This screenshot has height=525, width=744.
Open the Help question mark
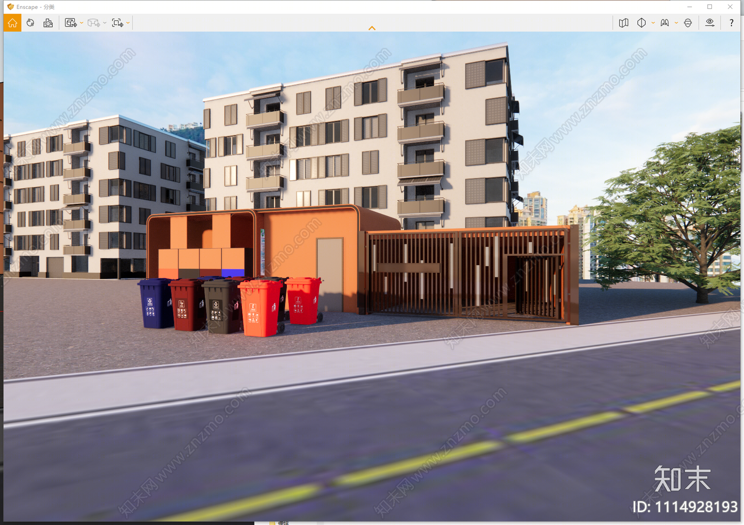tap(731, 23)
